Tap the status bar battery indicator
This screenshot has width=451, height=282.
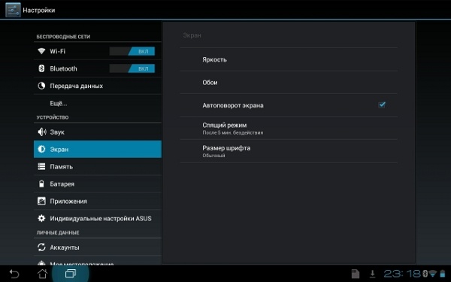(443, 274)
